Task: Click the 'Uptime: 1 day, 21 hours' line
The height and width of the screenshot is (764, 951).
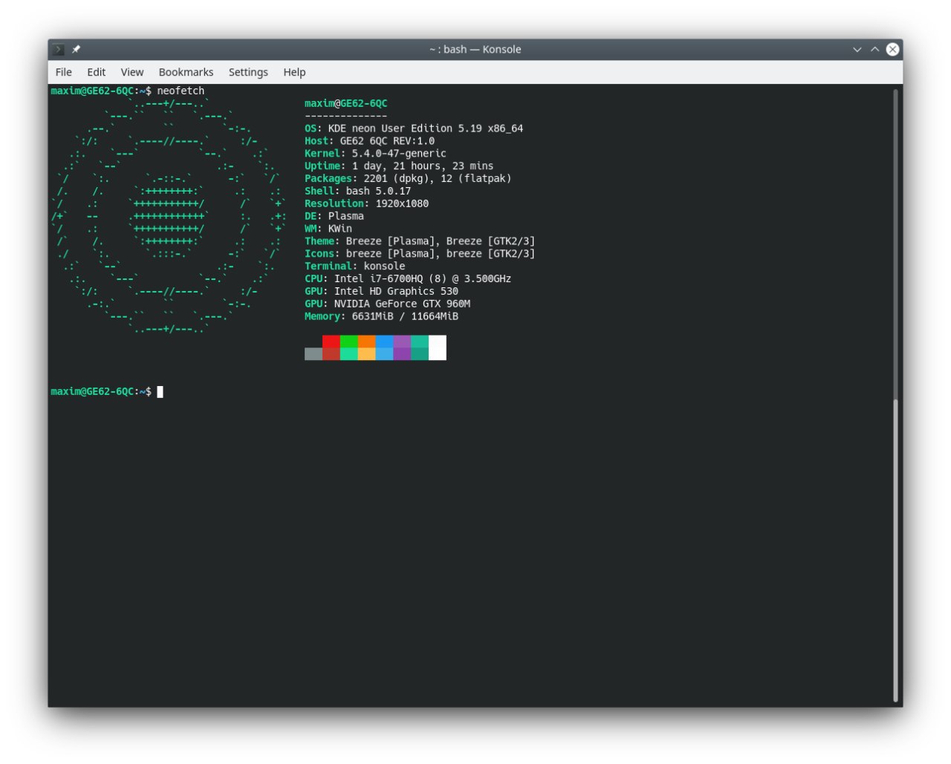Action: pos(399,166)
